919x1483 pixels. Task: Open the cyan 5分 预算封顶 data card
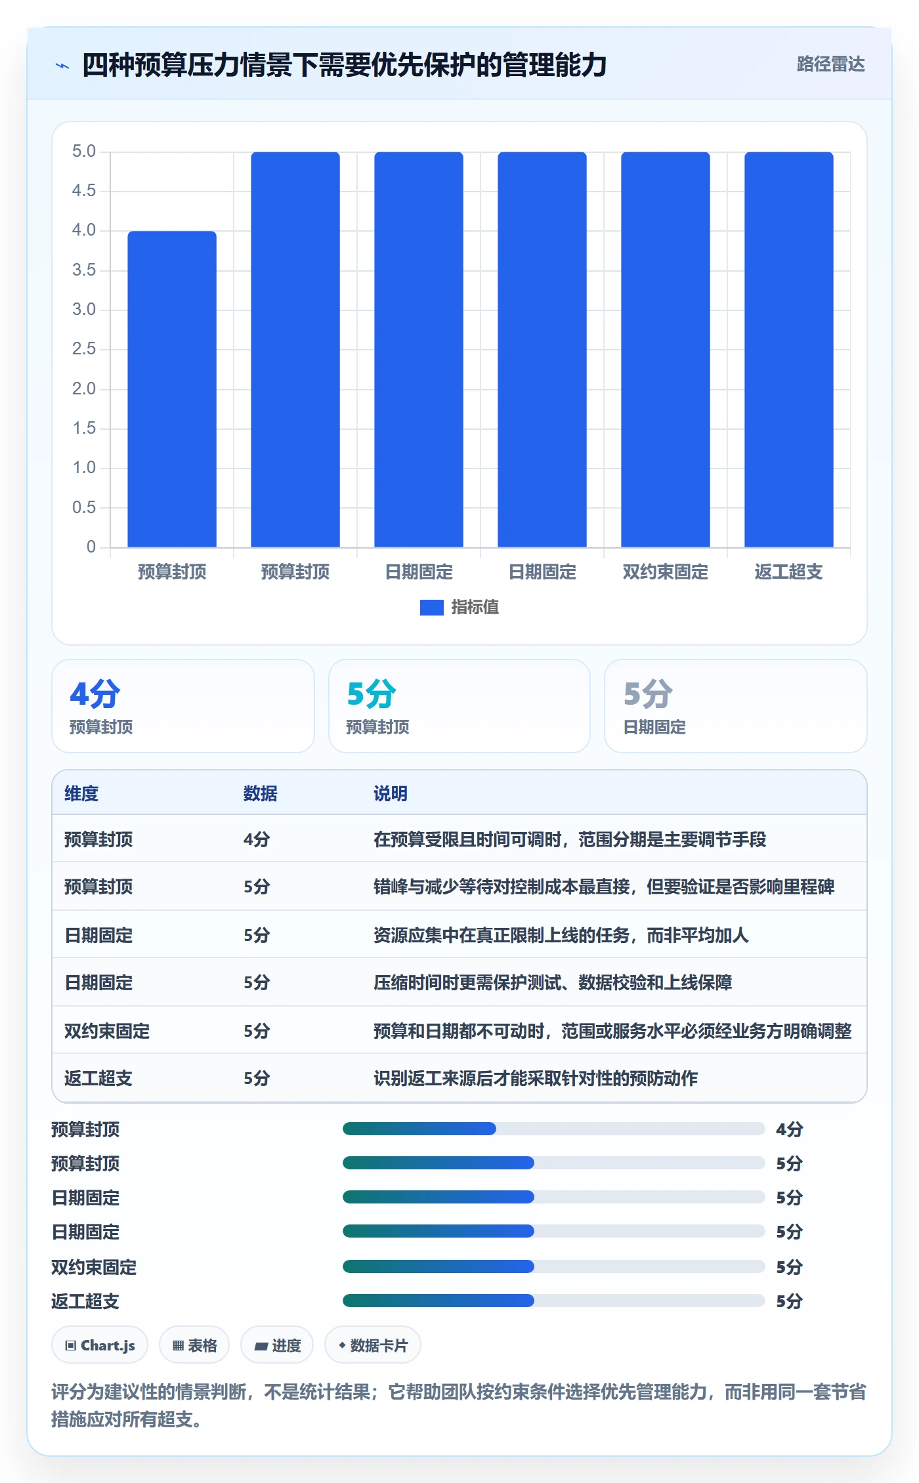coord(460,706)
